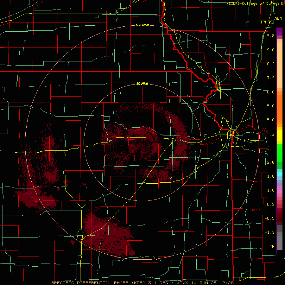Viewport: 285px width, 285px height.
Task: Click the "TH" threshold label on the legend
Action: click(272, 247)
